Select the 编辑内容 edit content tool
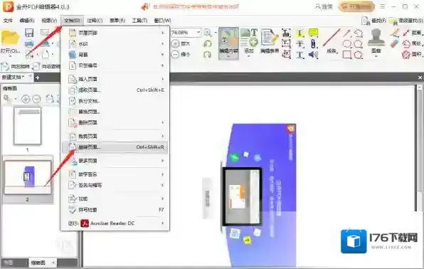This screenshot has height=269, width=424. coord(228,43)
